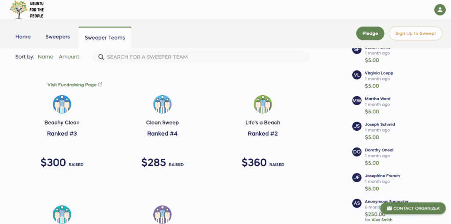
Task: Click the DO avatar for Dorothy Oneal
Action: click(357, 152)
